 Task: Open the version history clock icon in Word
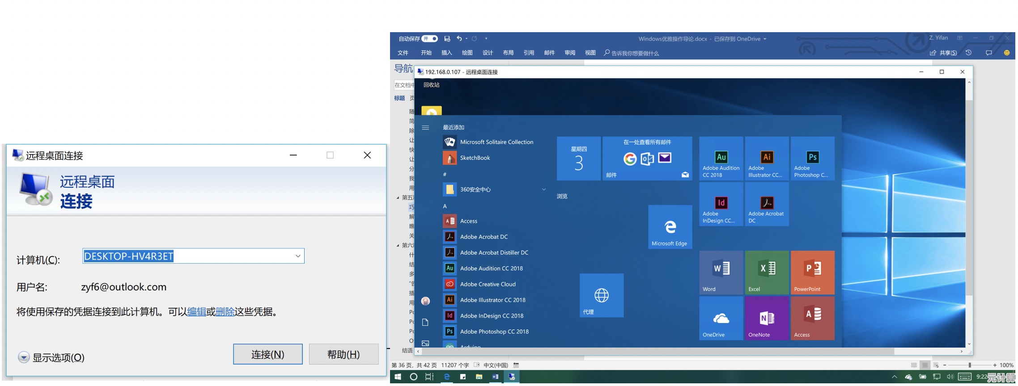coord(969,53)
